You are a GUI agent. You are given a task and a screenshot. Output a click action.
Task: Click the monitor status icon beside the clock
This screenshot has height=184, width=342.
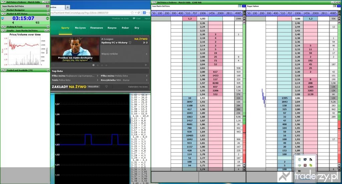coord(2,19)
